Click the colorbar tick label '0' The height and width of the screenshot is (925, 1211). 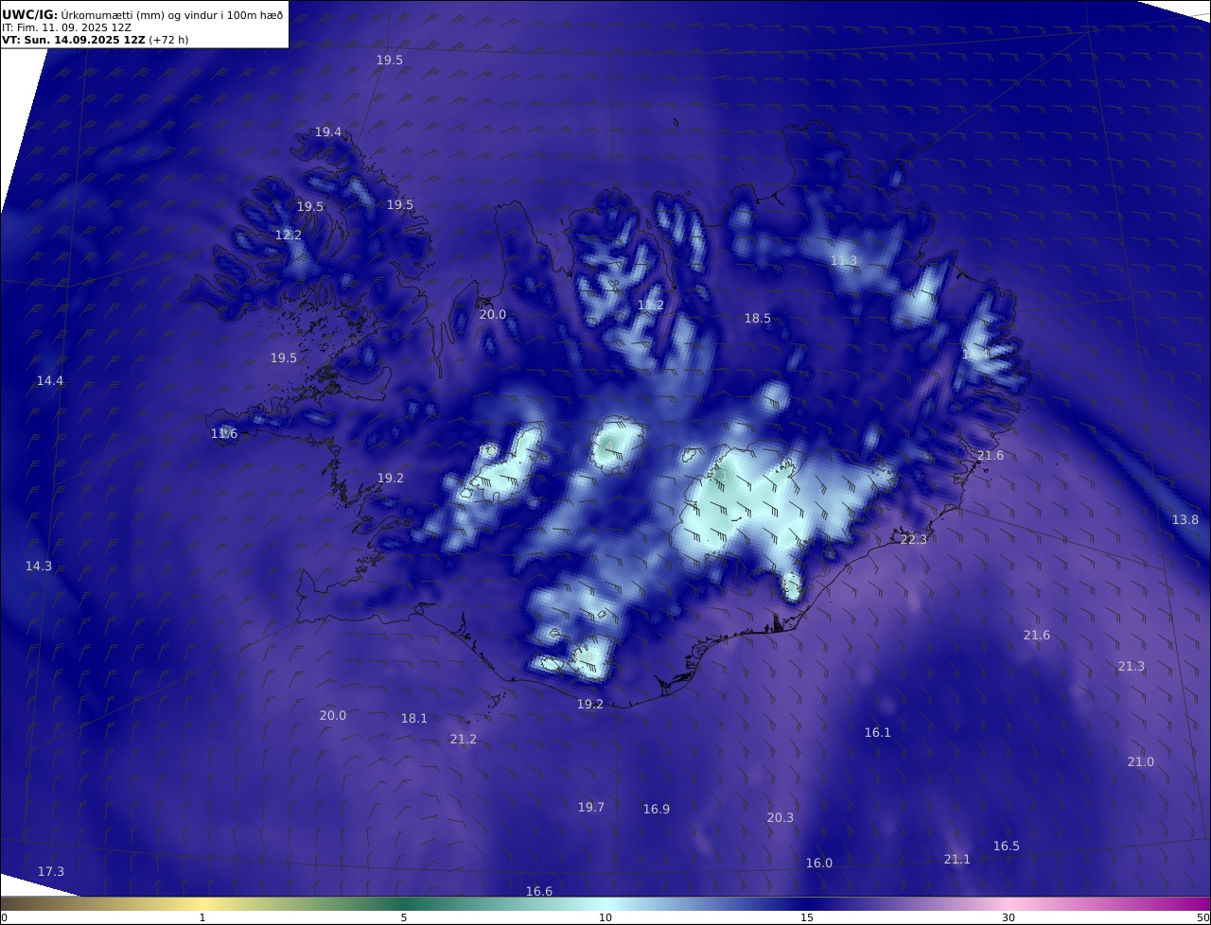point(4,918)
